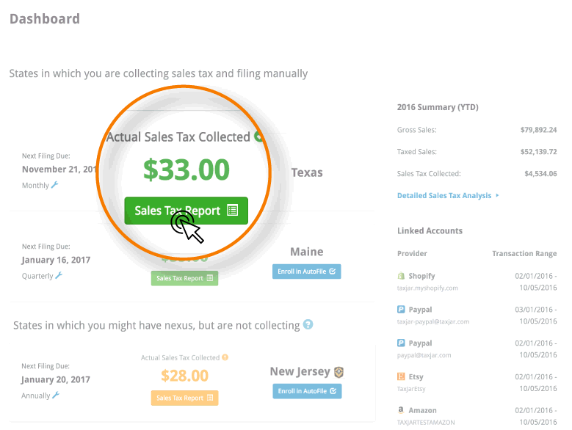Click the PayPal icon for taxjar-paypal@taxjar.com
The height and width of the screenshot is (430, 572).
point(401,310)
